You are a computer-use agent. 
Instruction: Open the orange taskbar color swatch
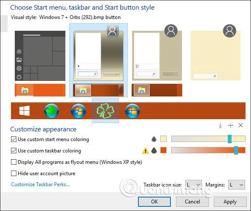click(x=163, y=150)
